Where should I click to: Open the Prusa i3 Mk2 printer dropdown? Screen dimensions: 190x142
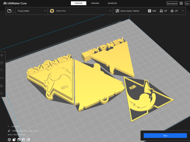pyautogui.click(x=31, y=11)
